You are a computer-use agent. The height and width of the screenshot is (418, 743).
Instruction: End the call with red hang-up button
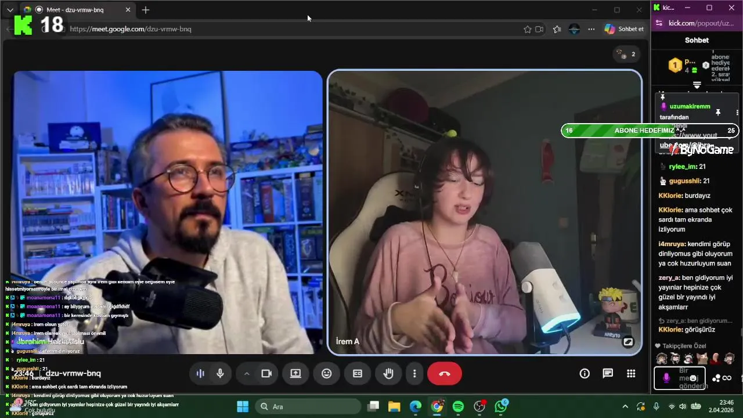tap(445, 374)
